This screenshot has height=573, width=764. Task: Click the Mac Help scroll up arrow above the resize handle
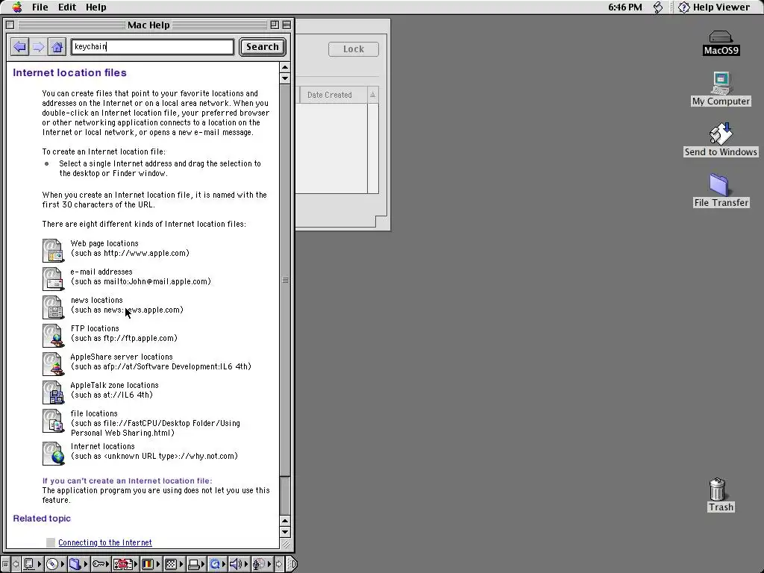click(x=285, y=521)
